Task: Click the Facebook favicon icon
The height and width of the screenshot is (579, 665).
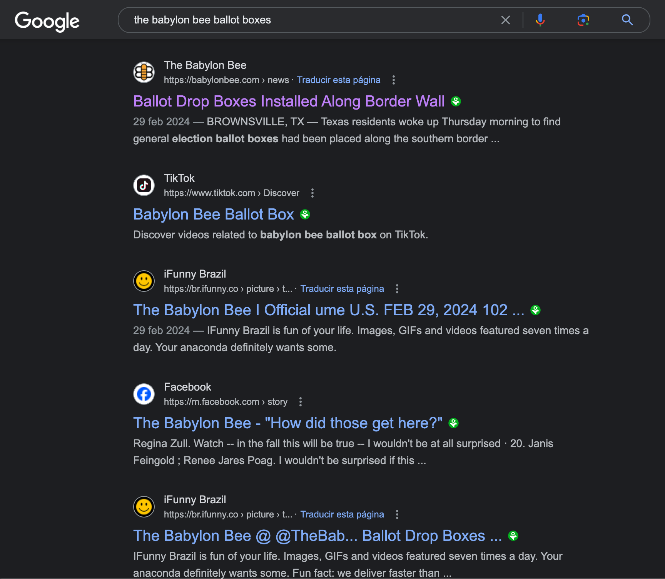Action: tap(144, 394)
